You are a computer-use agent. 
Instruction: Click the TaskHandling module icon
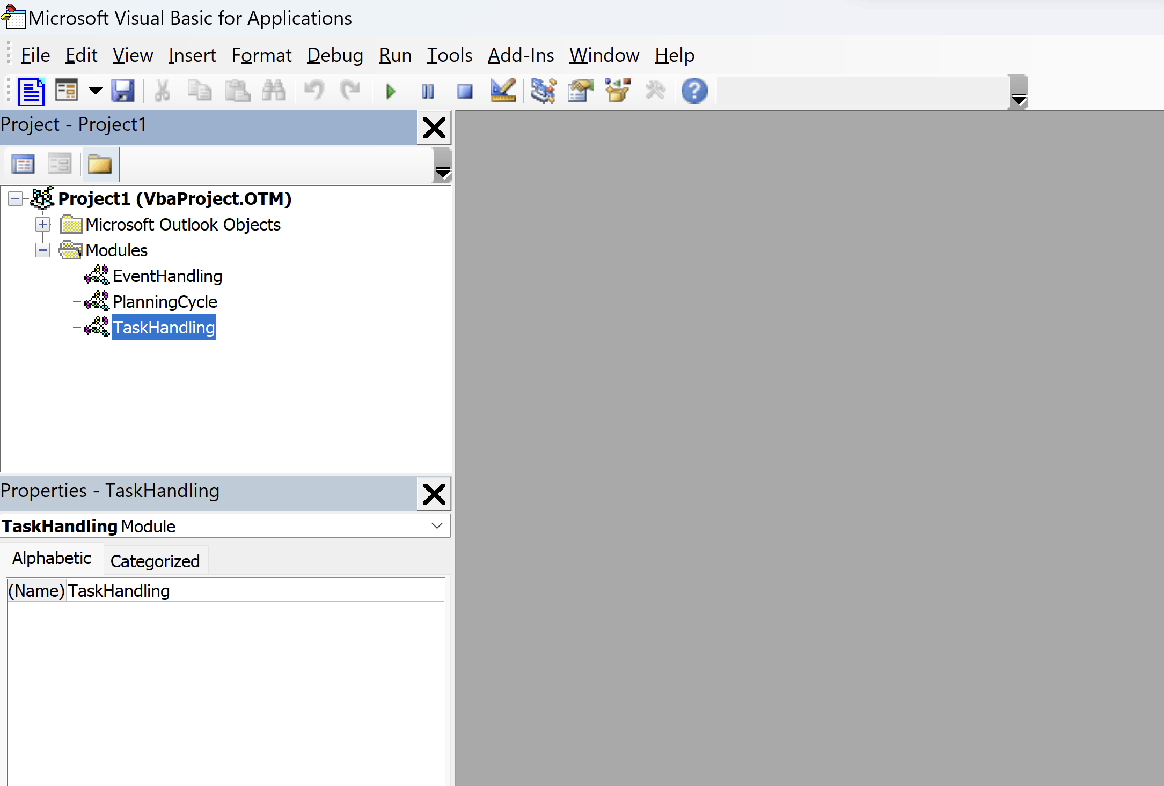point(97,327)
